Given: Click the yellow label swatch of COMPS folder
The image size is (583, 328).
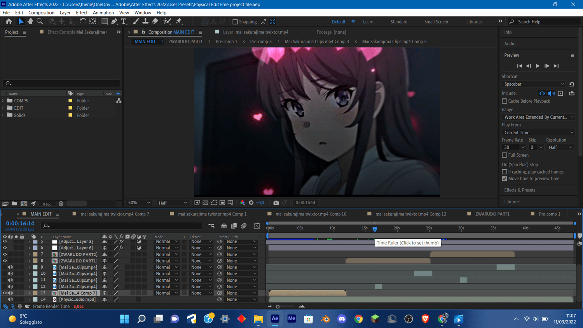Looking at the screenshot, I should [x=70, y=101].
